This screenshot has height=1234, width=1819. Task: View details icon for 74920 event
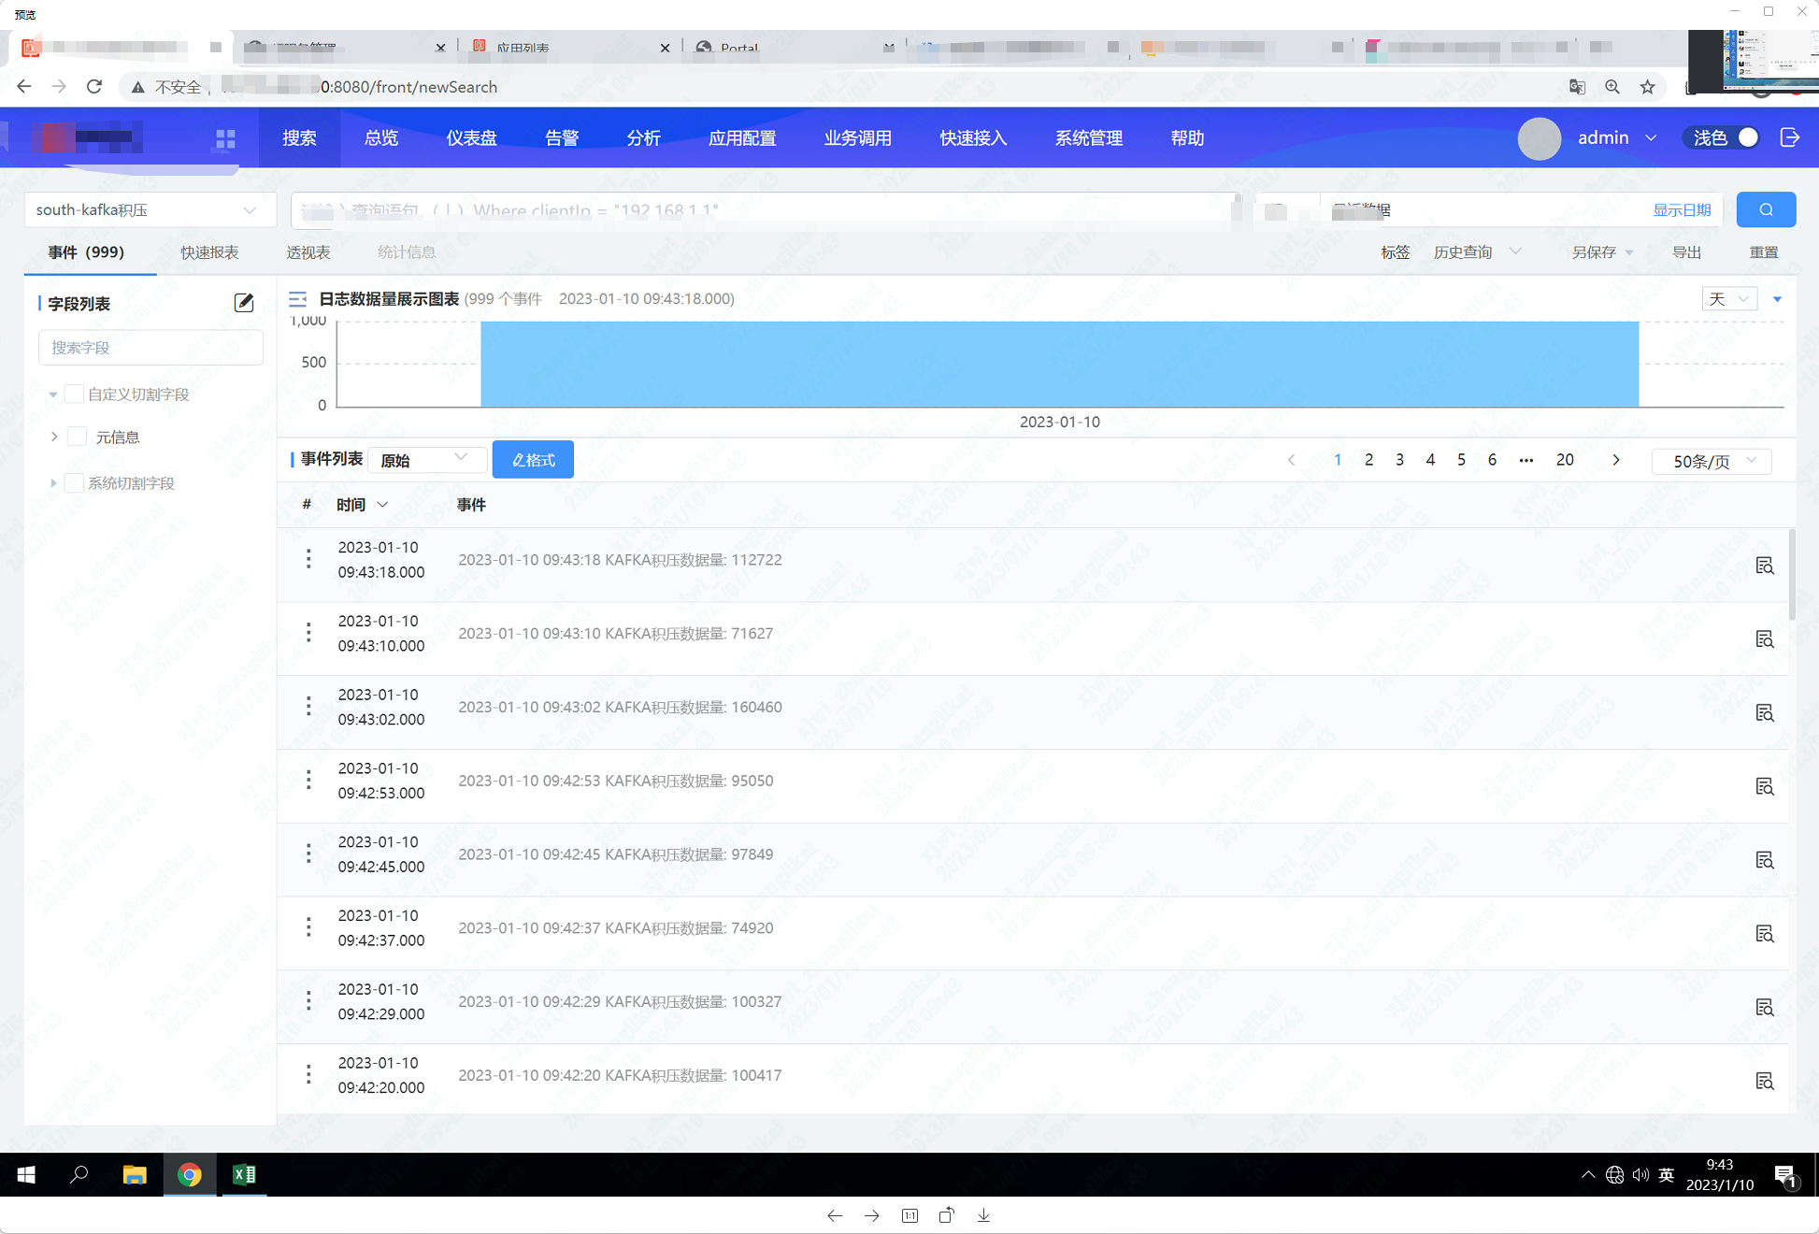point(1765,934)
